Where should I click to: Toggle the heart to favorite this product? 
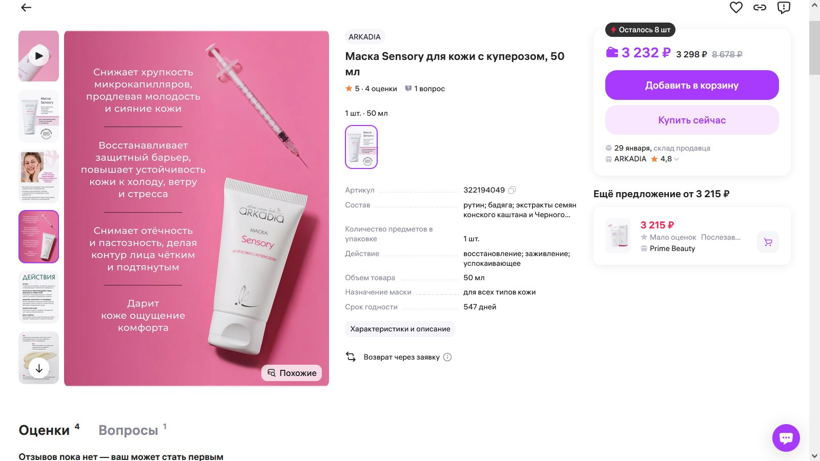tap(737, 7)
